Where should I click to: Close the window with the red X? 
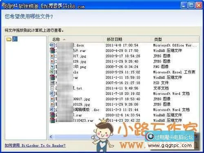point(199,5)
